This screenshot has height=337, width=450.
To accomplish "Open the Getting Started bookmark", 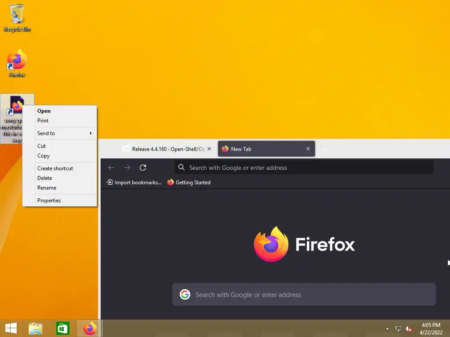I will click(x=189, y=182).
